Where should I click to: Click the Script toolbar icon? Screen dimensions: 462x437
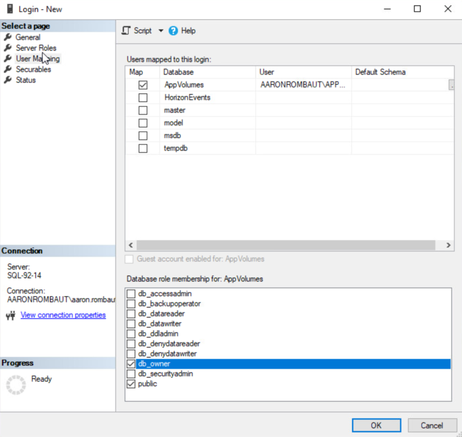pos(126,31)
